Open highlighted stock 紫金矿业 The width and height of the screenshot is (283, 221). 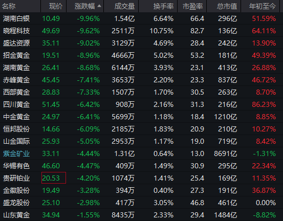point(16,153)
